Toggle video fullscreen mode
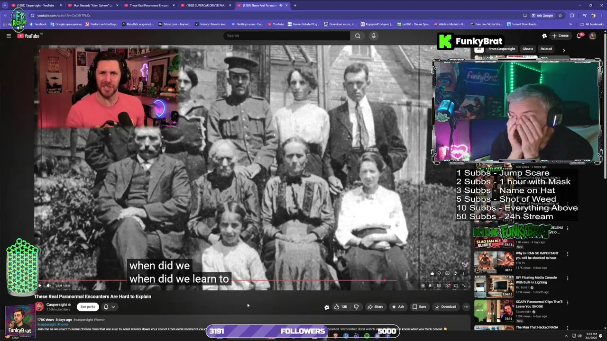This screenshot has width=607, height=341. (464, 286)
